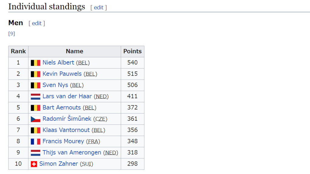Edit the Men subsection

[37, 23]
